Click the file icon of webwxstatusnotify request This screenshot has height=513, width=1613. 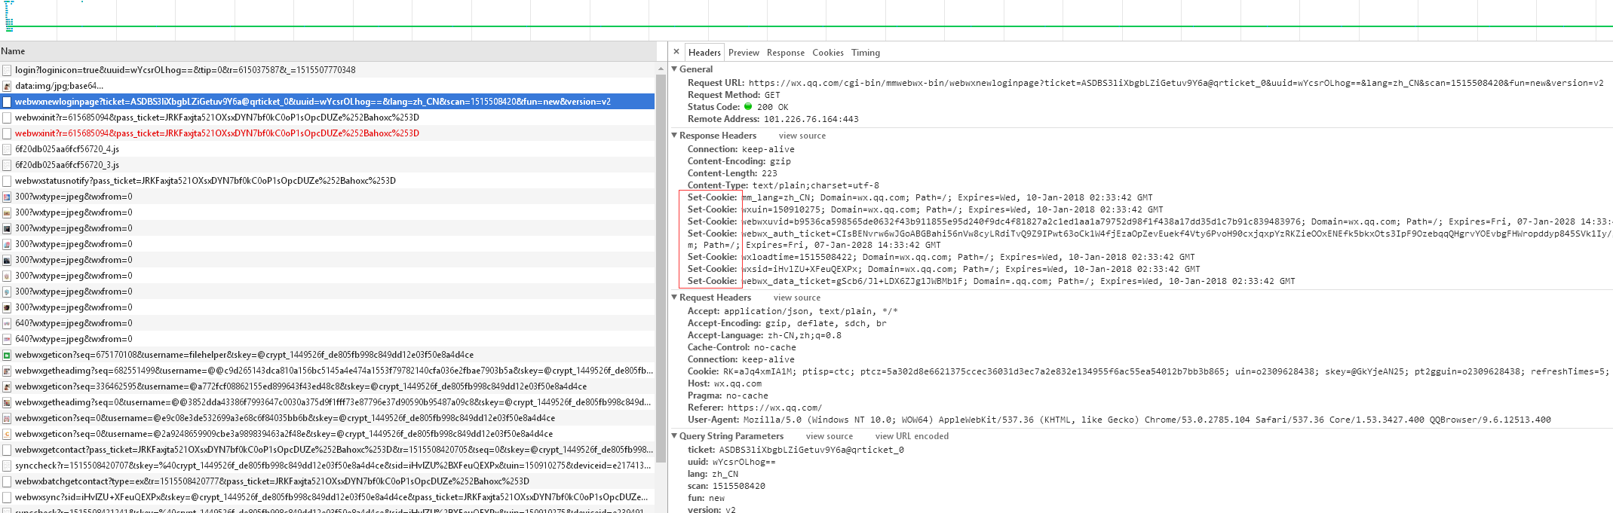pyautogui.click(x=7, y=181)
